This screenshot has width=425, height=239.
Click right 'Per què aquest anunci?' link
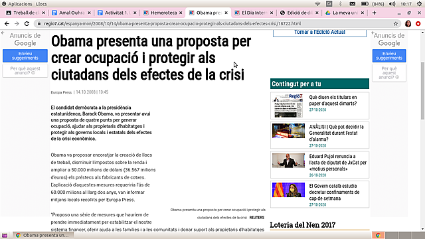point(389,73)
